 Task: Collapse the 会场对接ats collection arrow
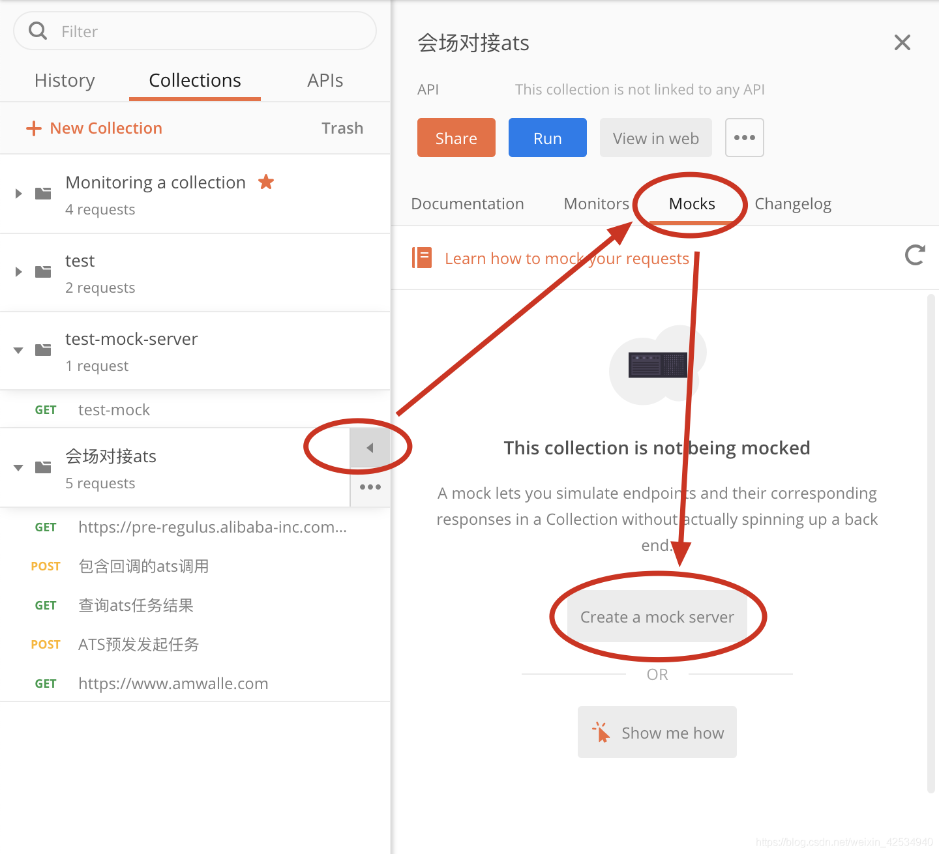tap(18, 467)
